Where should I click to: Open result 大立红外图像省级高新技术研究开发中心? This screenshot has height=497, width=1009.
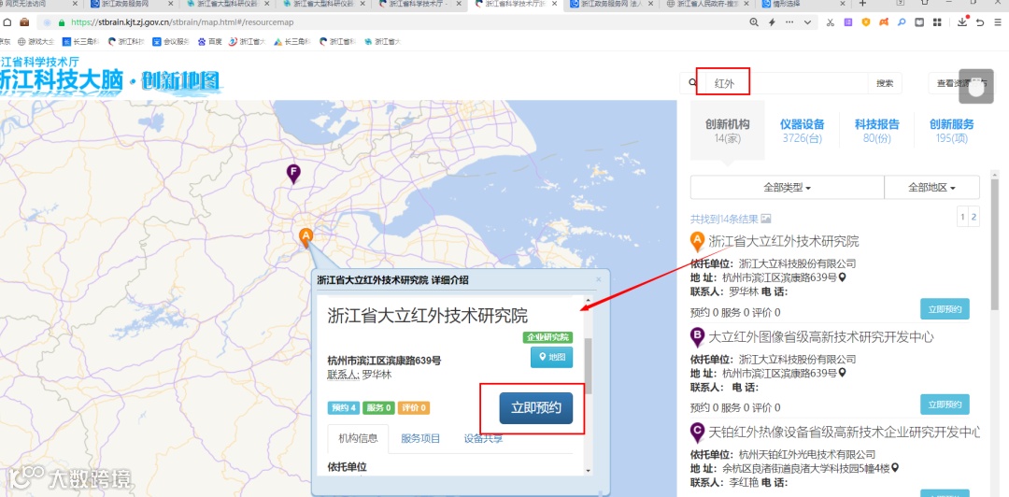[x=820, y=336]
